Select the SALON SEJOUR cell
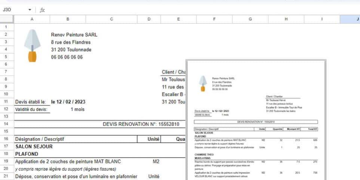Viewport: 360px width, 180px height. click(34, 146)
